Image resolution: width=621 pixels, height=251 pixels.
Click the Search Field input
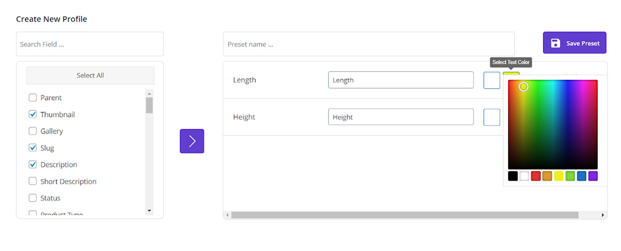pos(90,44)
